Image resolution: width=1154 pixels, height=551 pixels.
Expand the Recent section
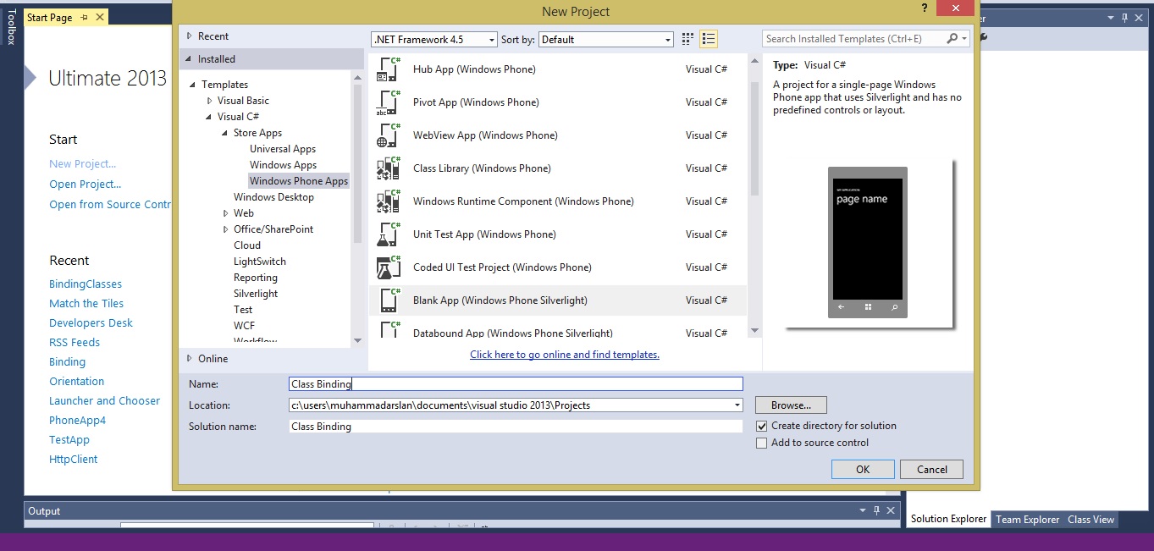click(x=189, y=36)
